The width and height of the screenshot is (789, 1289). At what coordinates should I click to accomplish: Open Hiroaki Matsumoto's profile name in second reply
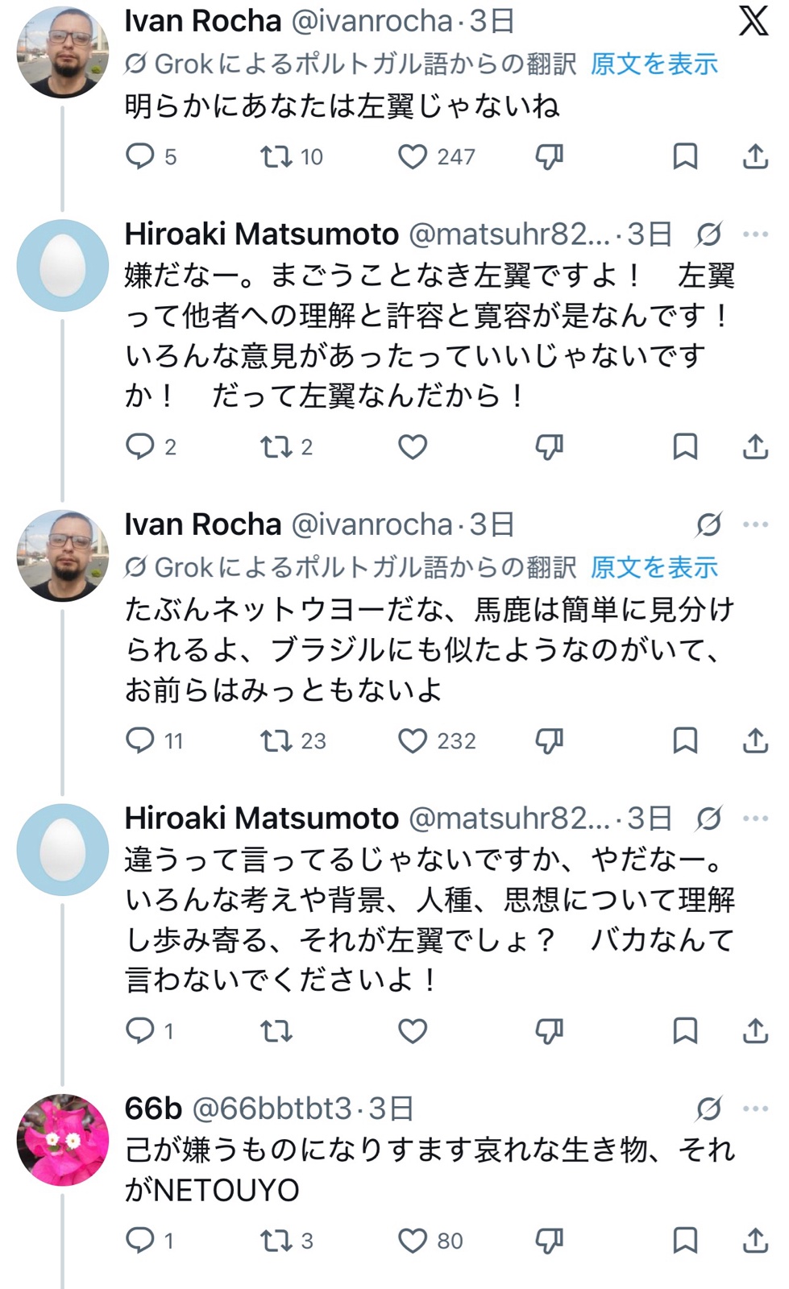(261, 819)
